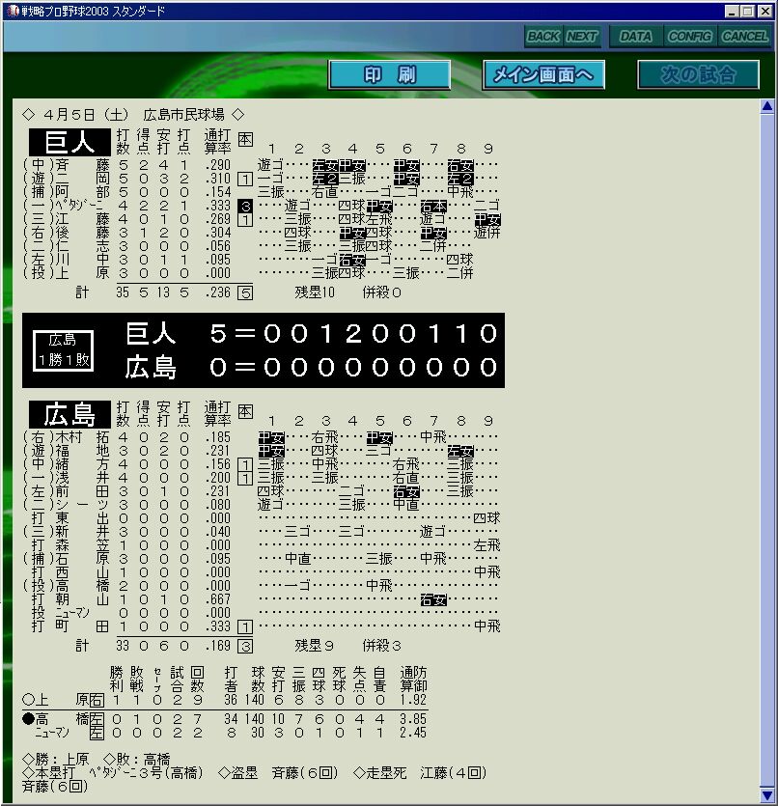778x806 pixels.
Task: Select batter row (一)浅井
Action: point(261,478)
